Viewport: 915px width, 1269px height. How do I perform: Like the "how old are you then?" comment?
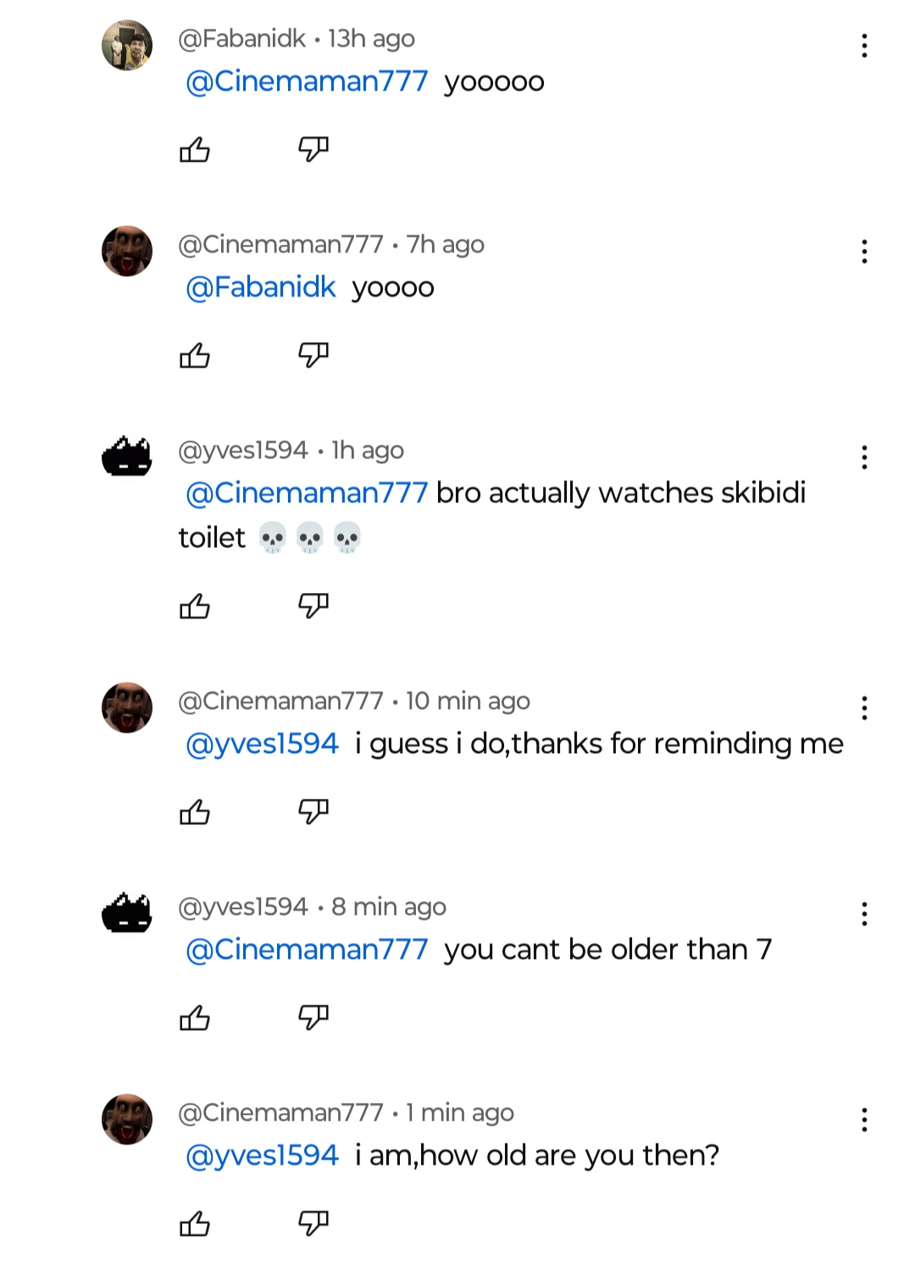[x=195, y=1223]
